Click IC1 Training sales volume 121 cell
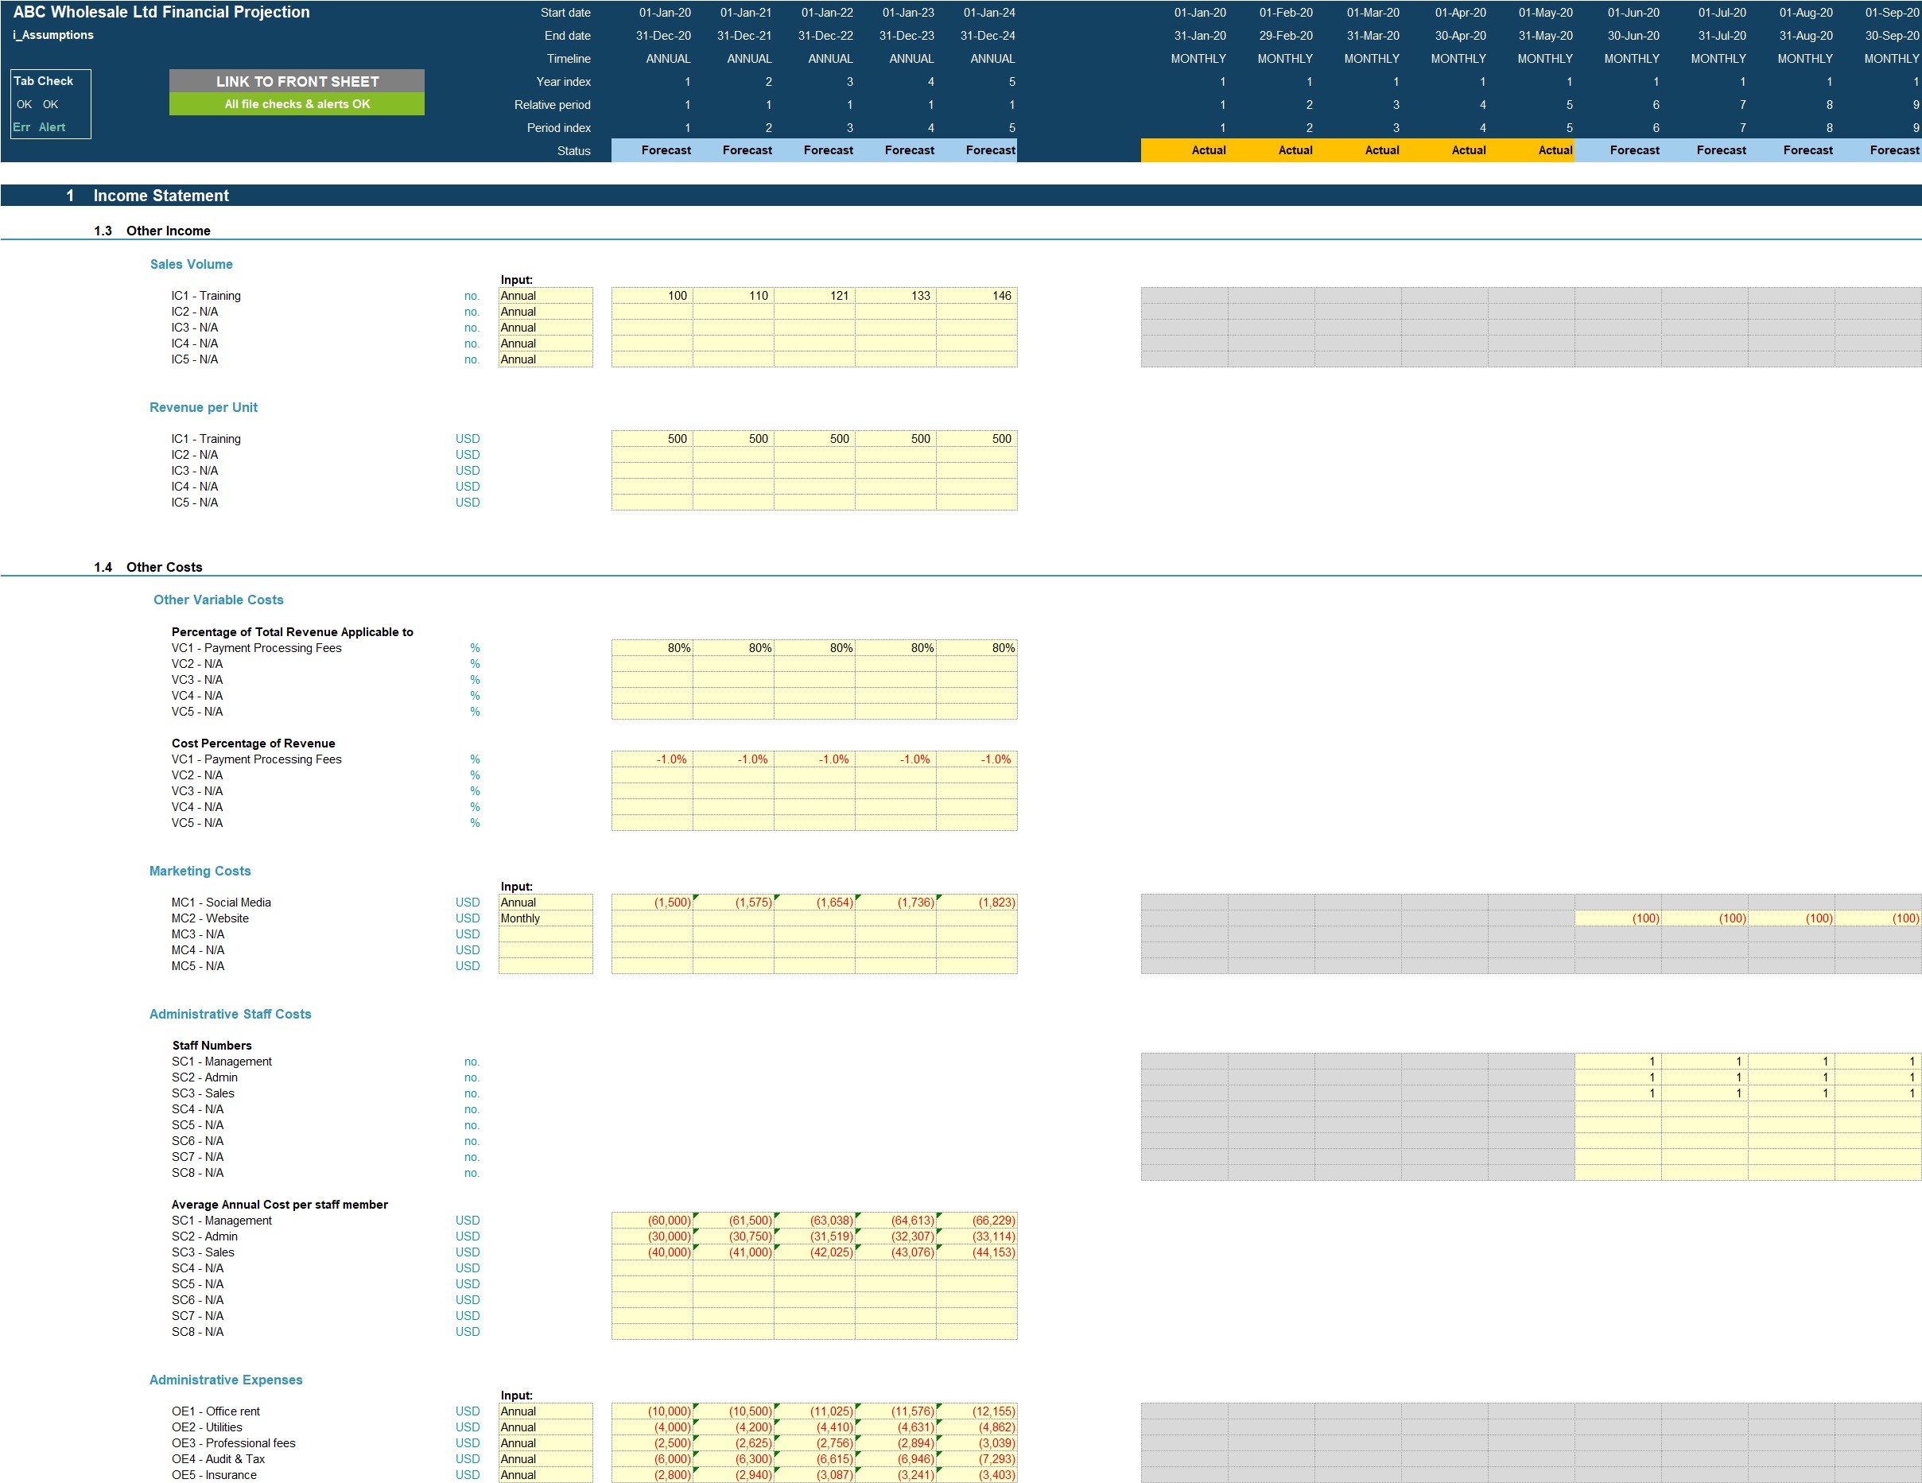The height and width of the screenshot is (1483, 1922). tap(814, 296)
